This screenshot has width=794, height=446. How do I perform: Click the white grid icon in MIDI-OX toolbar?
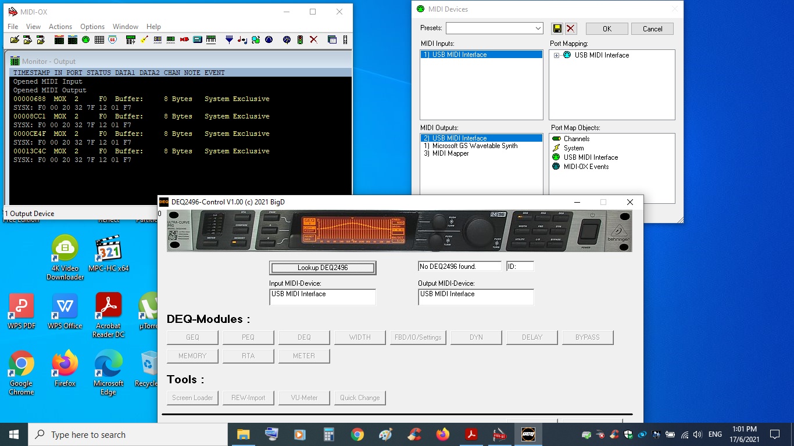[99, 40]
